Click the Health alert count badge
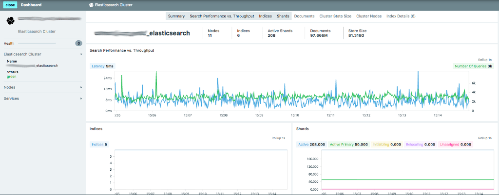This screenshot has width=499, height=195. point(78,43)
